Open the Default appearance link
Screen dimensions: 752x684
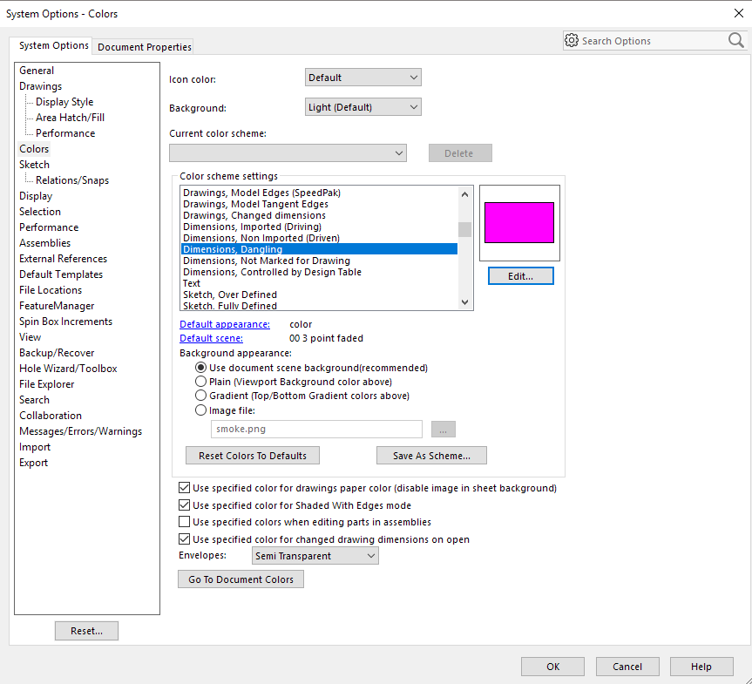(225, 324)
